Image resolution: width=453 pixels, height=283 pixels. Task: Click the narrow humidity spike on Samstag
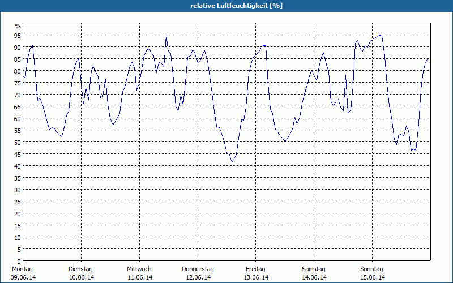click(345, 75)
